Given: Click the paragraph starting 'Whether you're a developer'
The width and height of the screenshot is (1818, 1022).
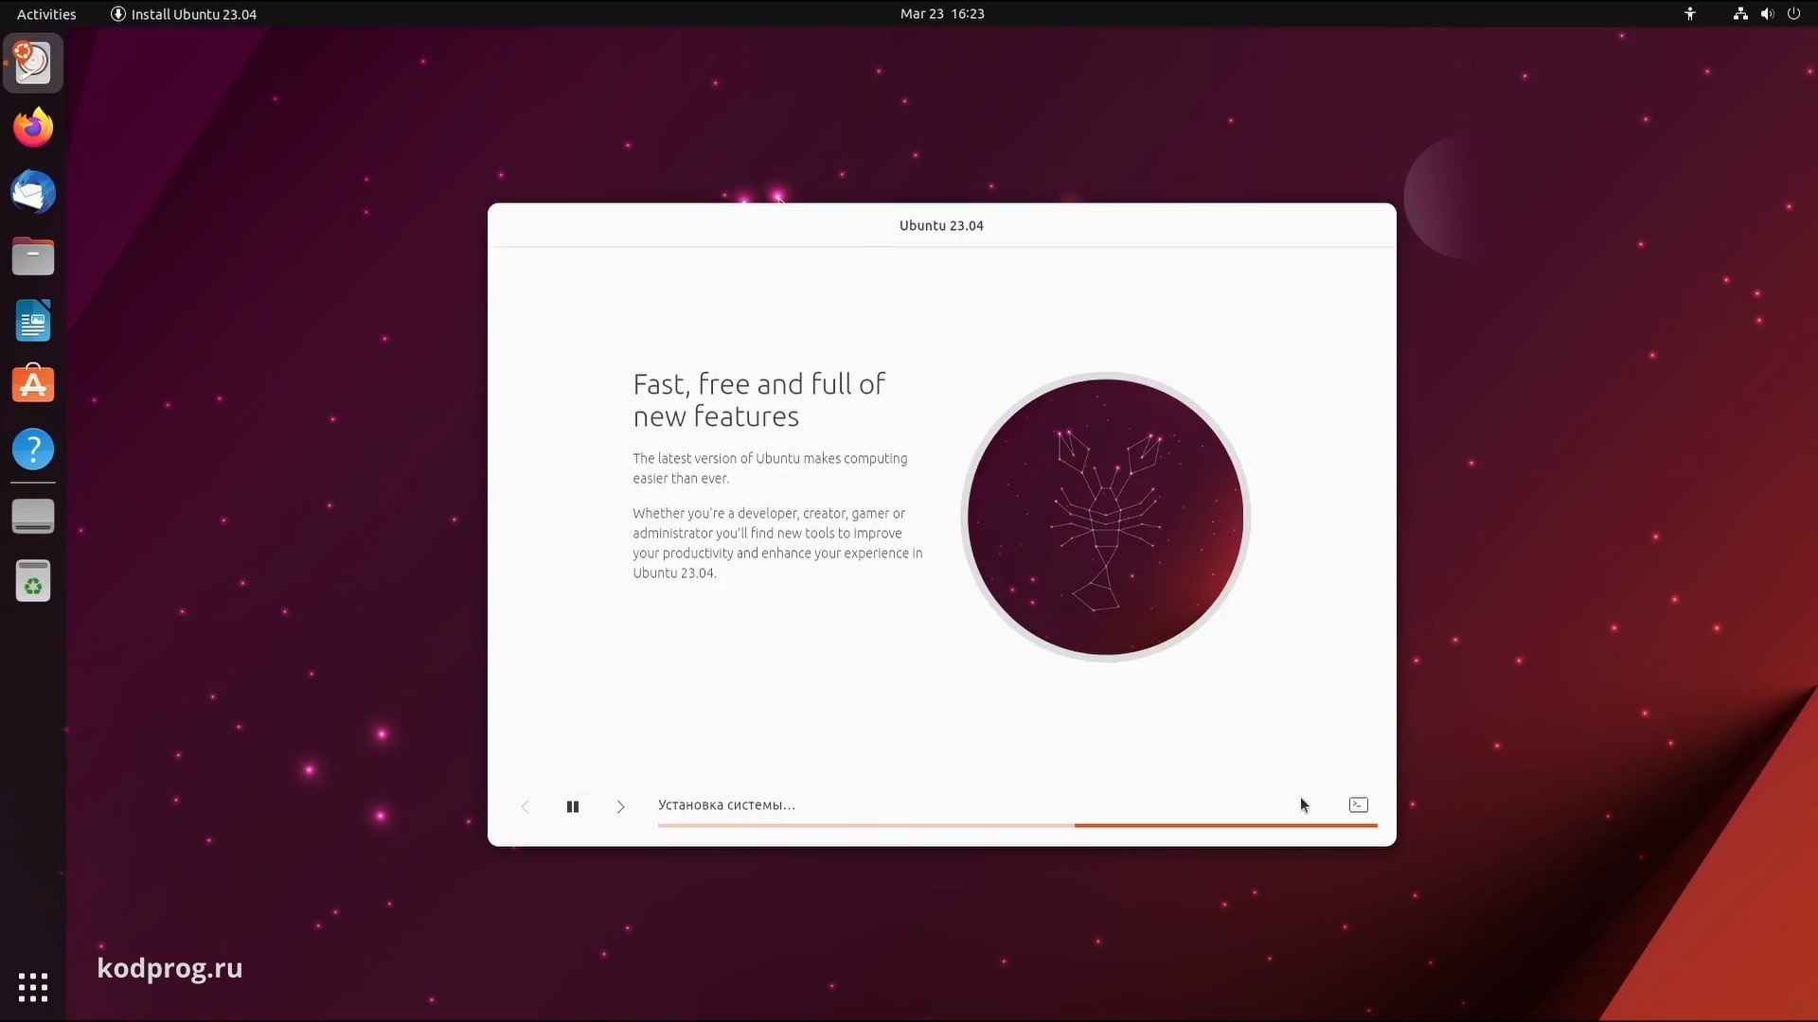Looking at the screenshot, I should (777, 543).
